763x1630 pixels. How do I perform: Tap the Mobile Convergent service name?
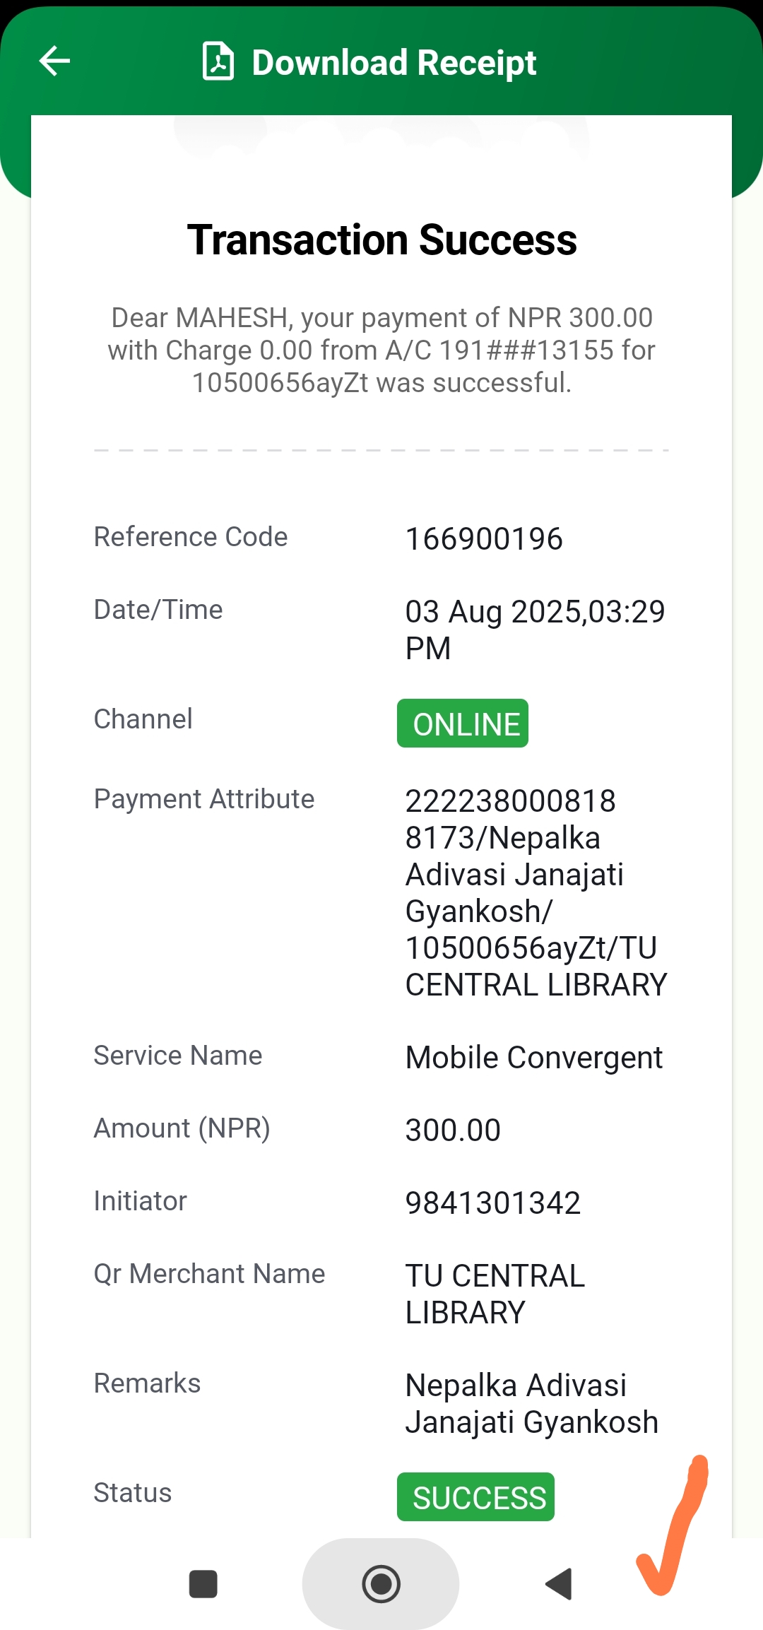534,1058
